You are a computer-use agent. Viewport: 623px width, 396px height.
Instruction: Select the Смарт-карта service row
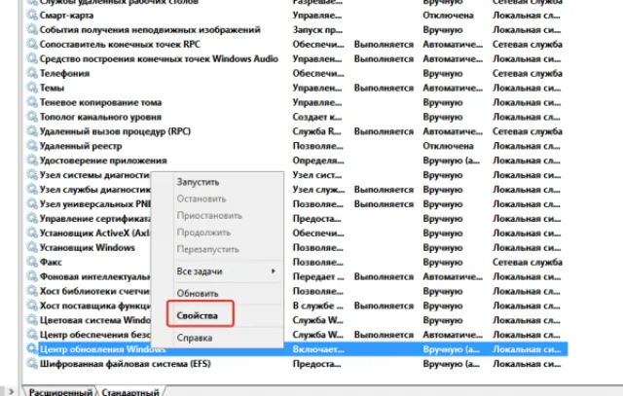tap(66, 16)
